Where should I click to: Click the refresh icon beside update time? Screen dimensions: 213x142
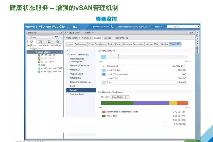[x=112, y=27]
